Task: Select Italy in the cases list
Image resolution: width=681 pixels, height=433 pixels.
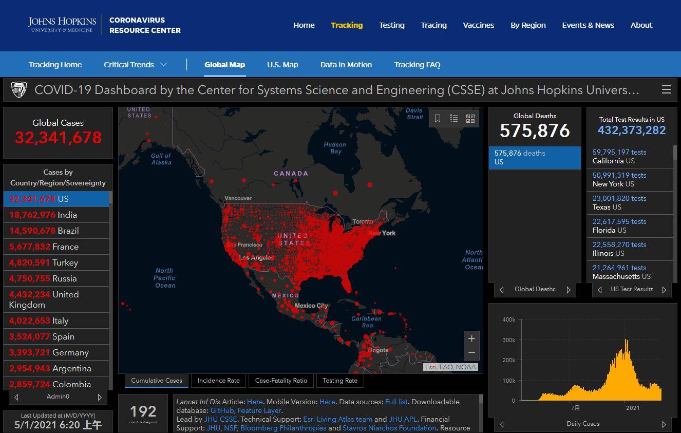Action: coord(56,321)
